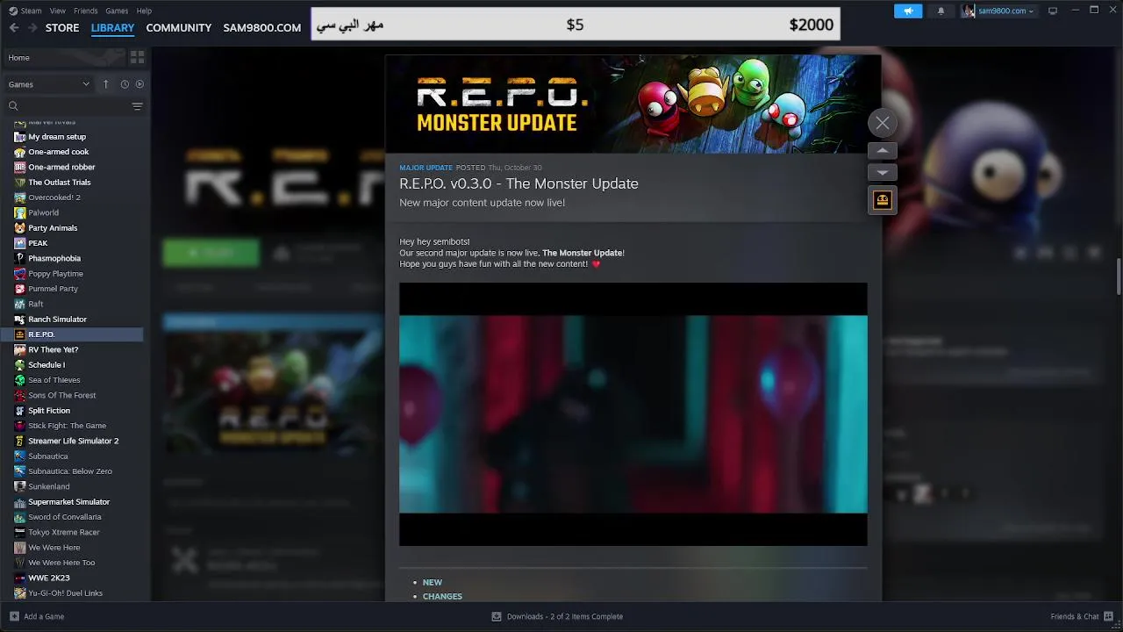
Task: Toggle the recent activity clock filter
Action: click(x=125, y=84)
